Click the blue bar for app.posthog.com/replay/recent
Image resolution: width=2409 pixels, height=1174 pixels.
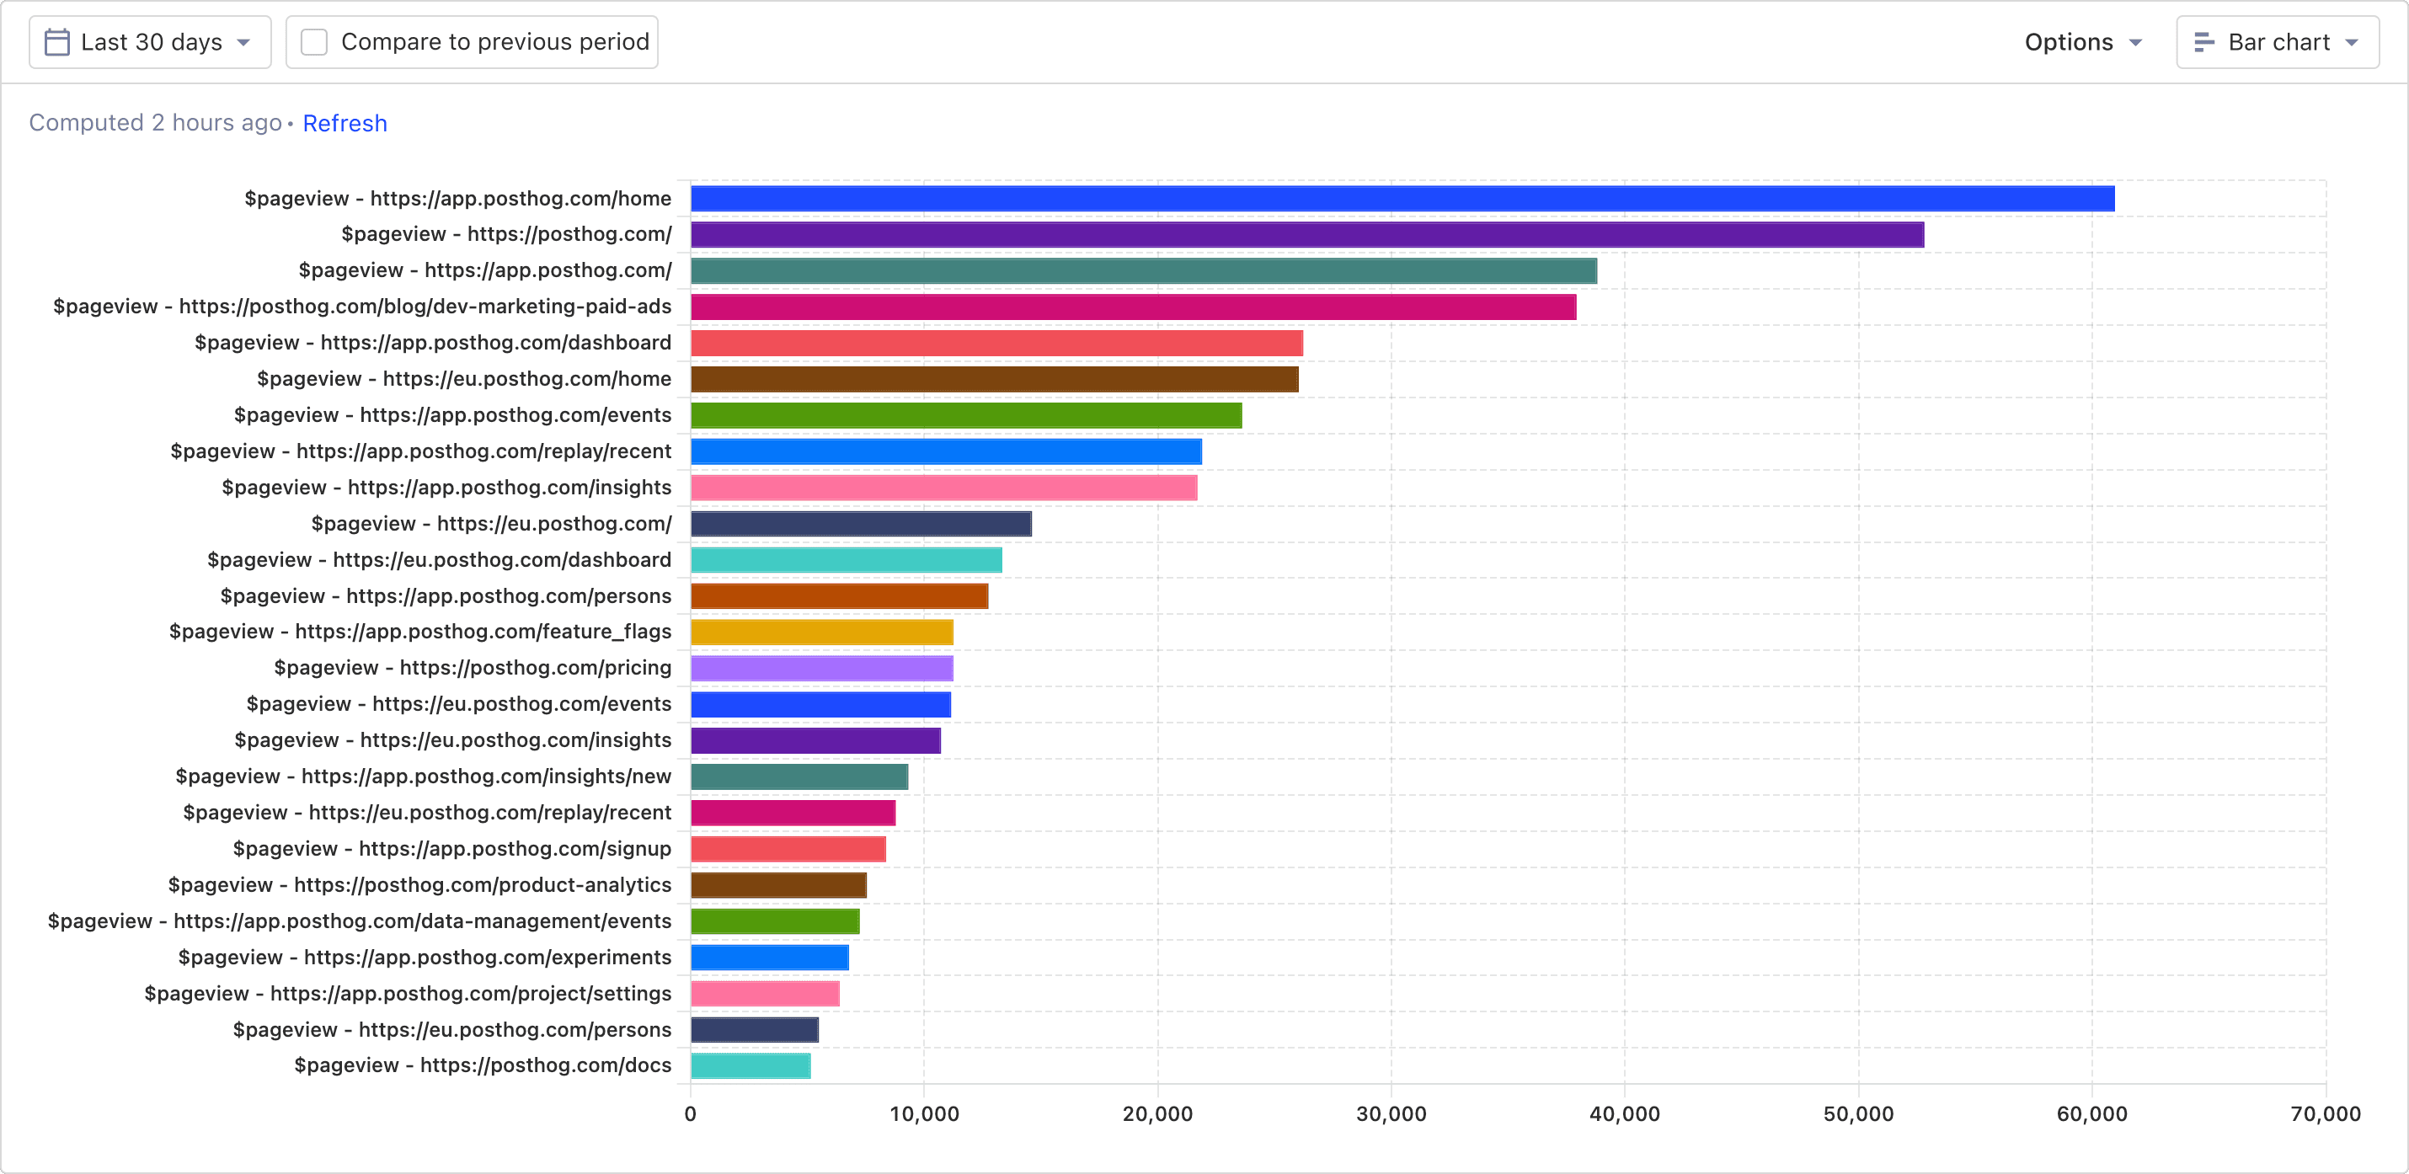[x=945, y=451]
